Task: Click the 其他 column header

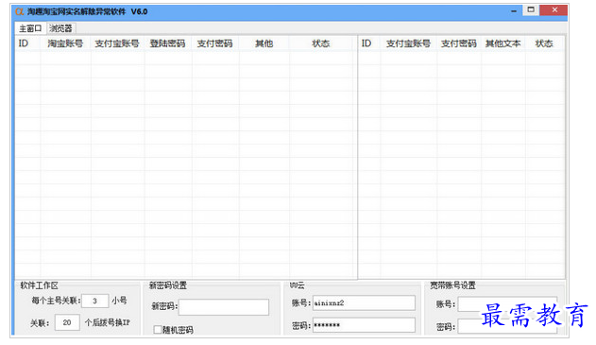Action: click(264, 43)
